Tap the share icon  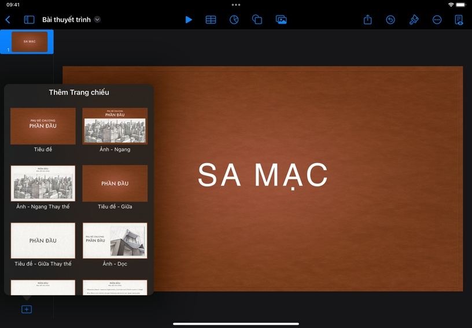pyautogui.click(x=367, y=20)
